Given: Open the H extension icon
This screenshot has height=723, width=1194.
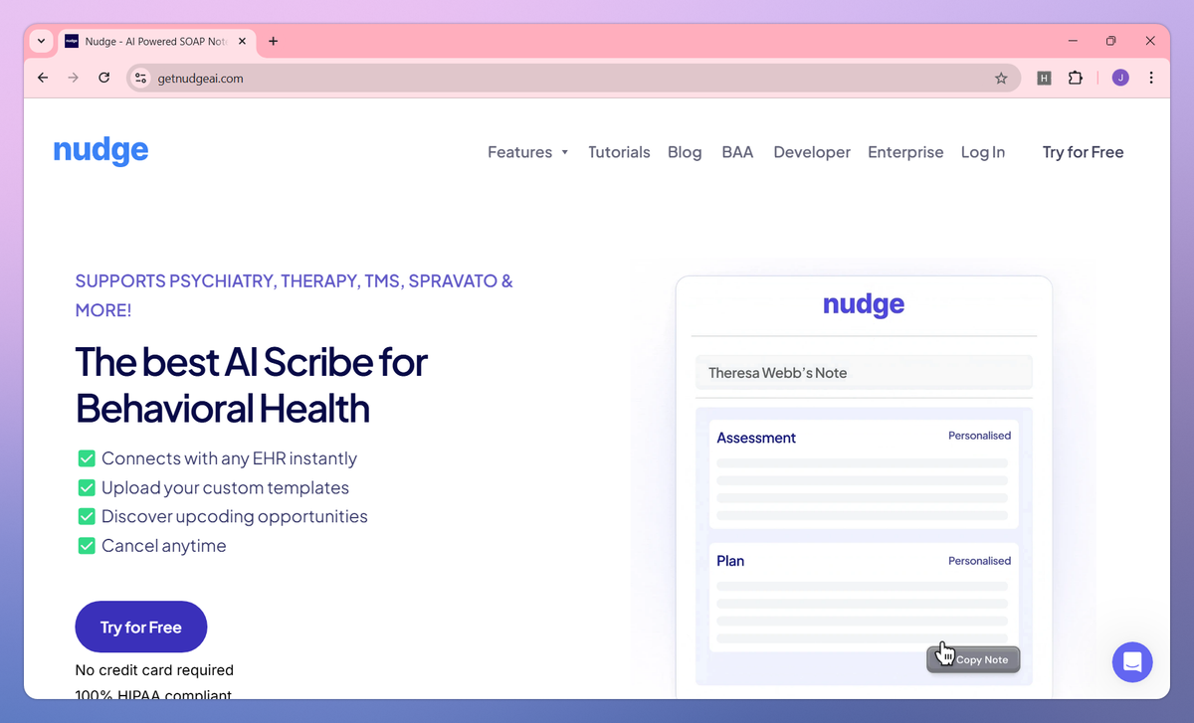Looking at the screenshot, I should click(x=1044, y=78).
